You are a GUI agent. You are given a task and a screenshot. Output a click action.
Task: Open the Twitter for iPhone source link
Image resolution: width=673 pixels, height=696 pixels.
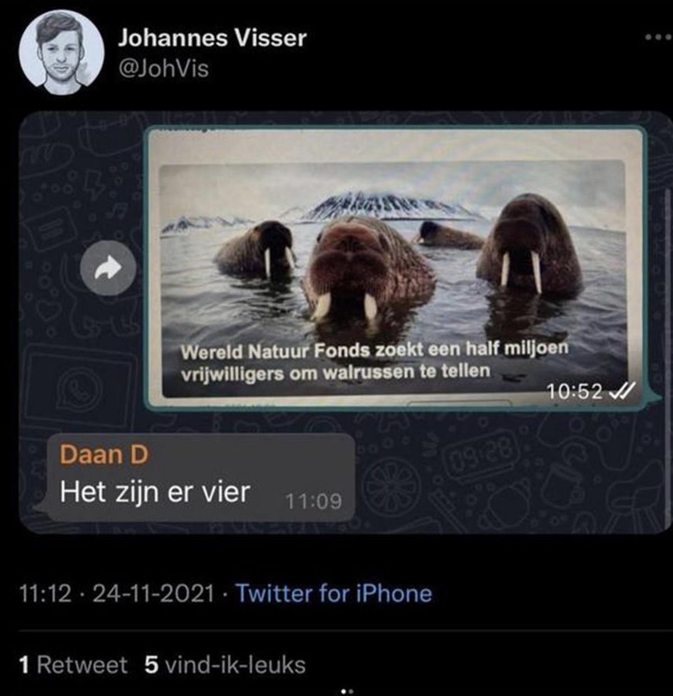coord(334,593)
